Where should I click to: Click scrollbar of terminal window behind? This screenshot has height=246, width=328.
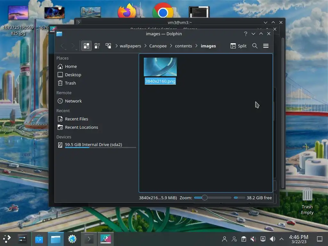283,113
